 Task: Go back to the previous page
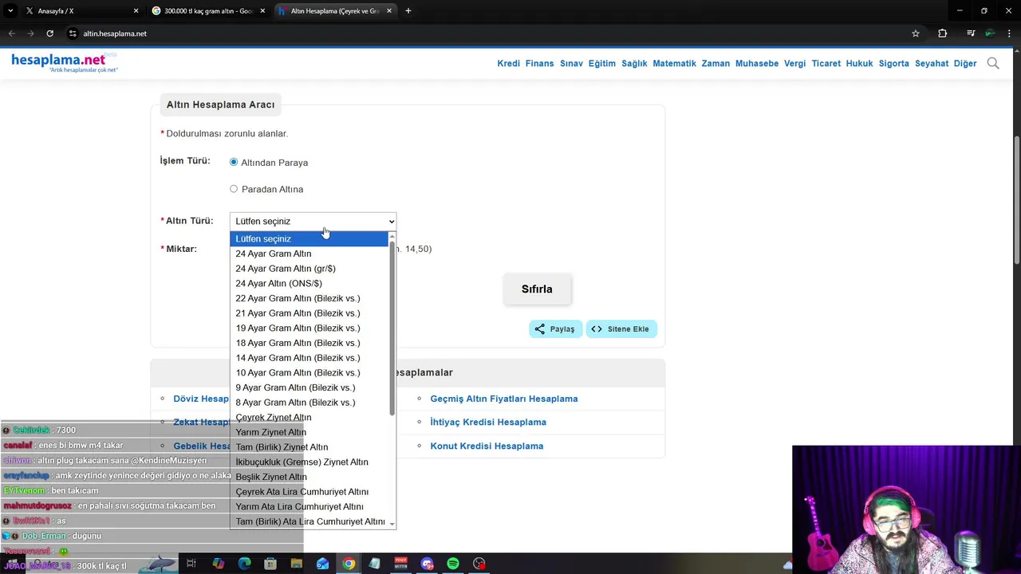pyautogui.click(x=11, y=33)
